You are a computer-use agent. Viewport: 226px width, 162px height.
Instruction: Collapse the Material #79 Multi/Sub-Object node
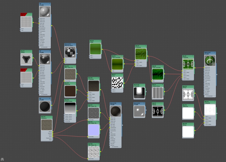tap(75, 44)
